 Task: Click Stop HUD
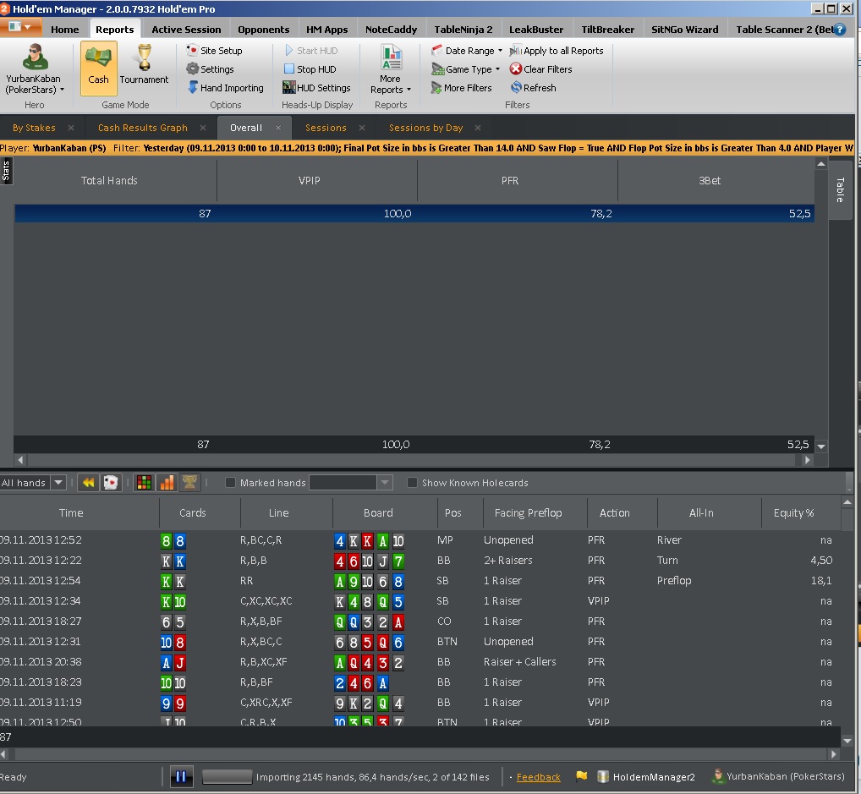point(310,69)
